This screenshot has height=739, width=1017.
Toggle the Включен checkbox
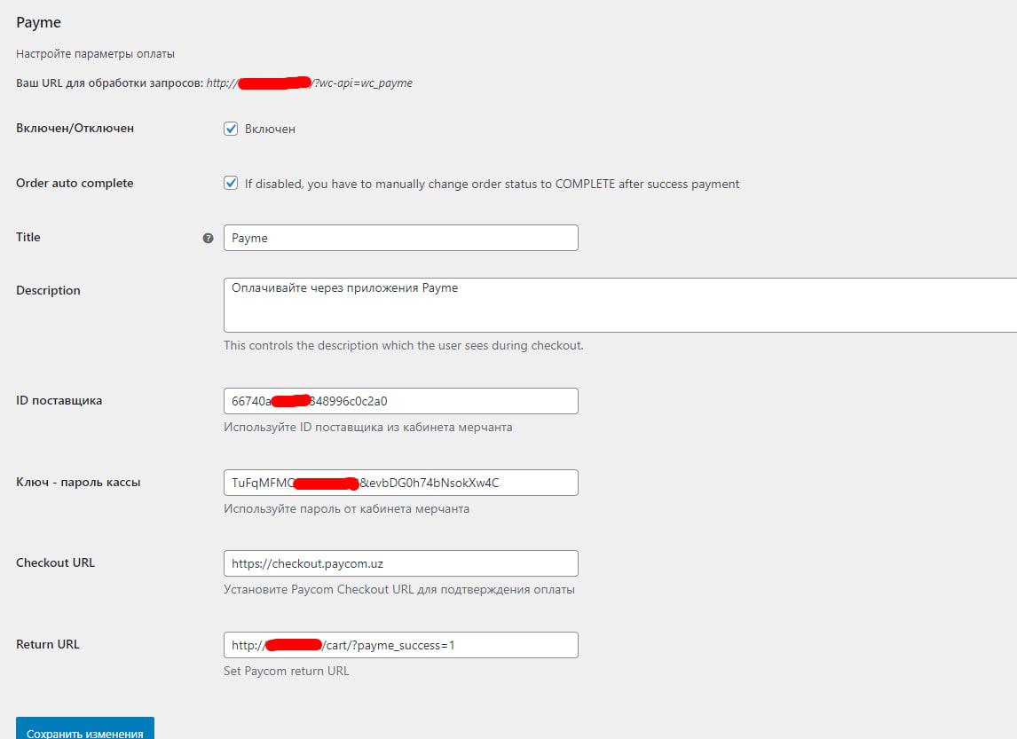[x=231, y=129]
